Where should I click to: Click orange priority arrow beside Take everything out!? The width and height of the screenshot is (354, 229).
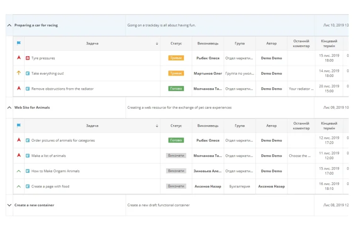tap(19, 73)
